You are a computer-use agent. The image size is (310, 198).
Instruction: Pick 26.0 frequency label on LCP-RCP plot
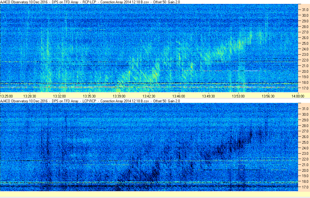[305, 137]
